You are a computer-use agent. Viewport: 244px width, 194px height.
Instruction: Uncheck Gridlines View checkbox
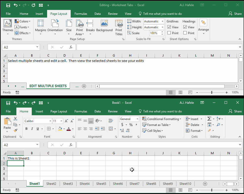pyautogui.click(x=169, y=27)
